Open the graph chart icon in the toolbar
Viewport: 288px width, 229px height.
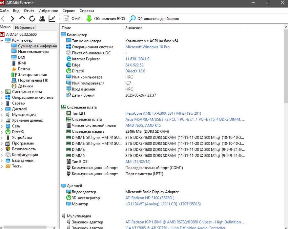(52, 19)
